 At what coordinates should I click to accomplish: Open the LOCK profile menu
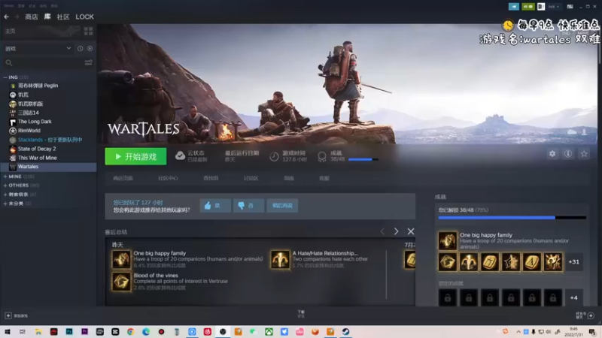[84, 17]
